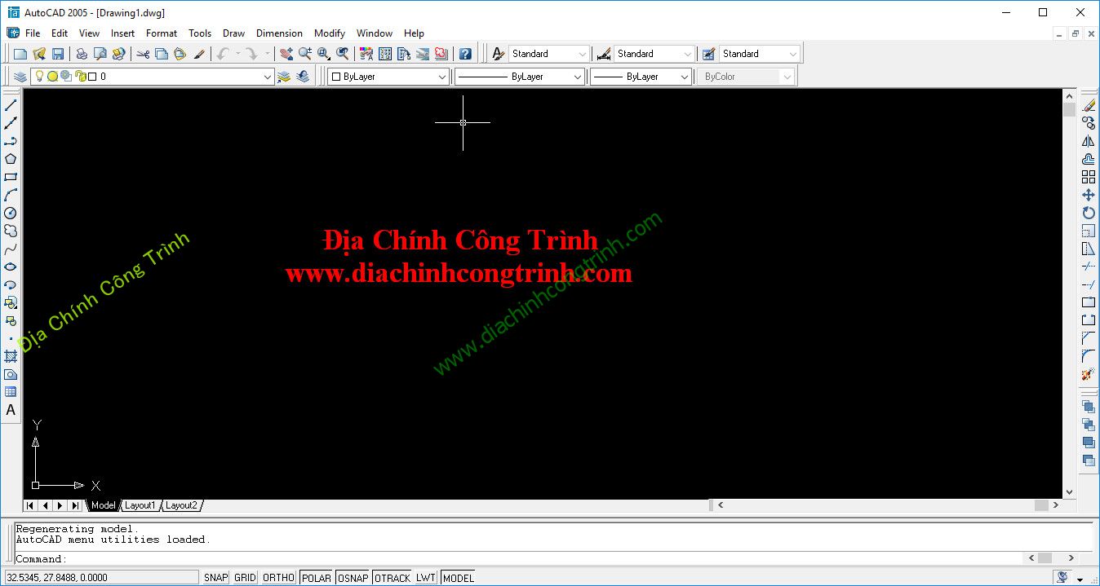Select the Trim tool
Screen dimensions: 1100x586
1089,267
